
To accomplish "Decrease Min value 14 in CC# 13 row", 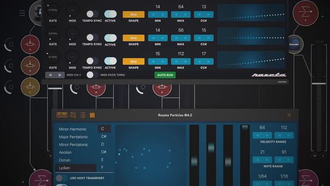I will tap(153, 14).
